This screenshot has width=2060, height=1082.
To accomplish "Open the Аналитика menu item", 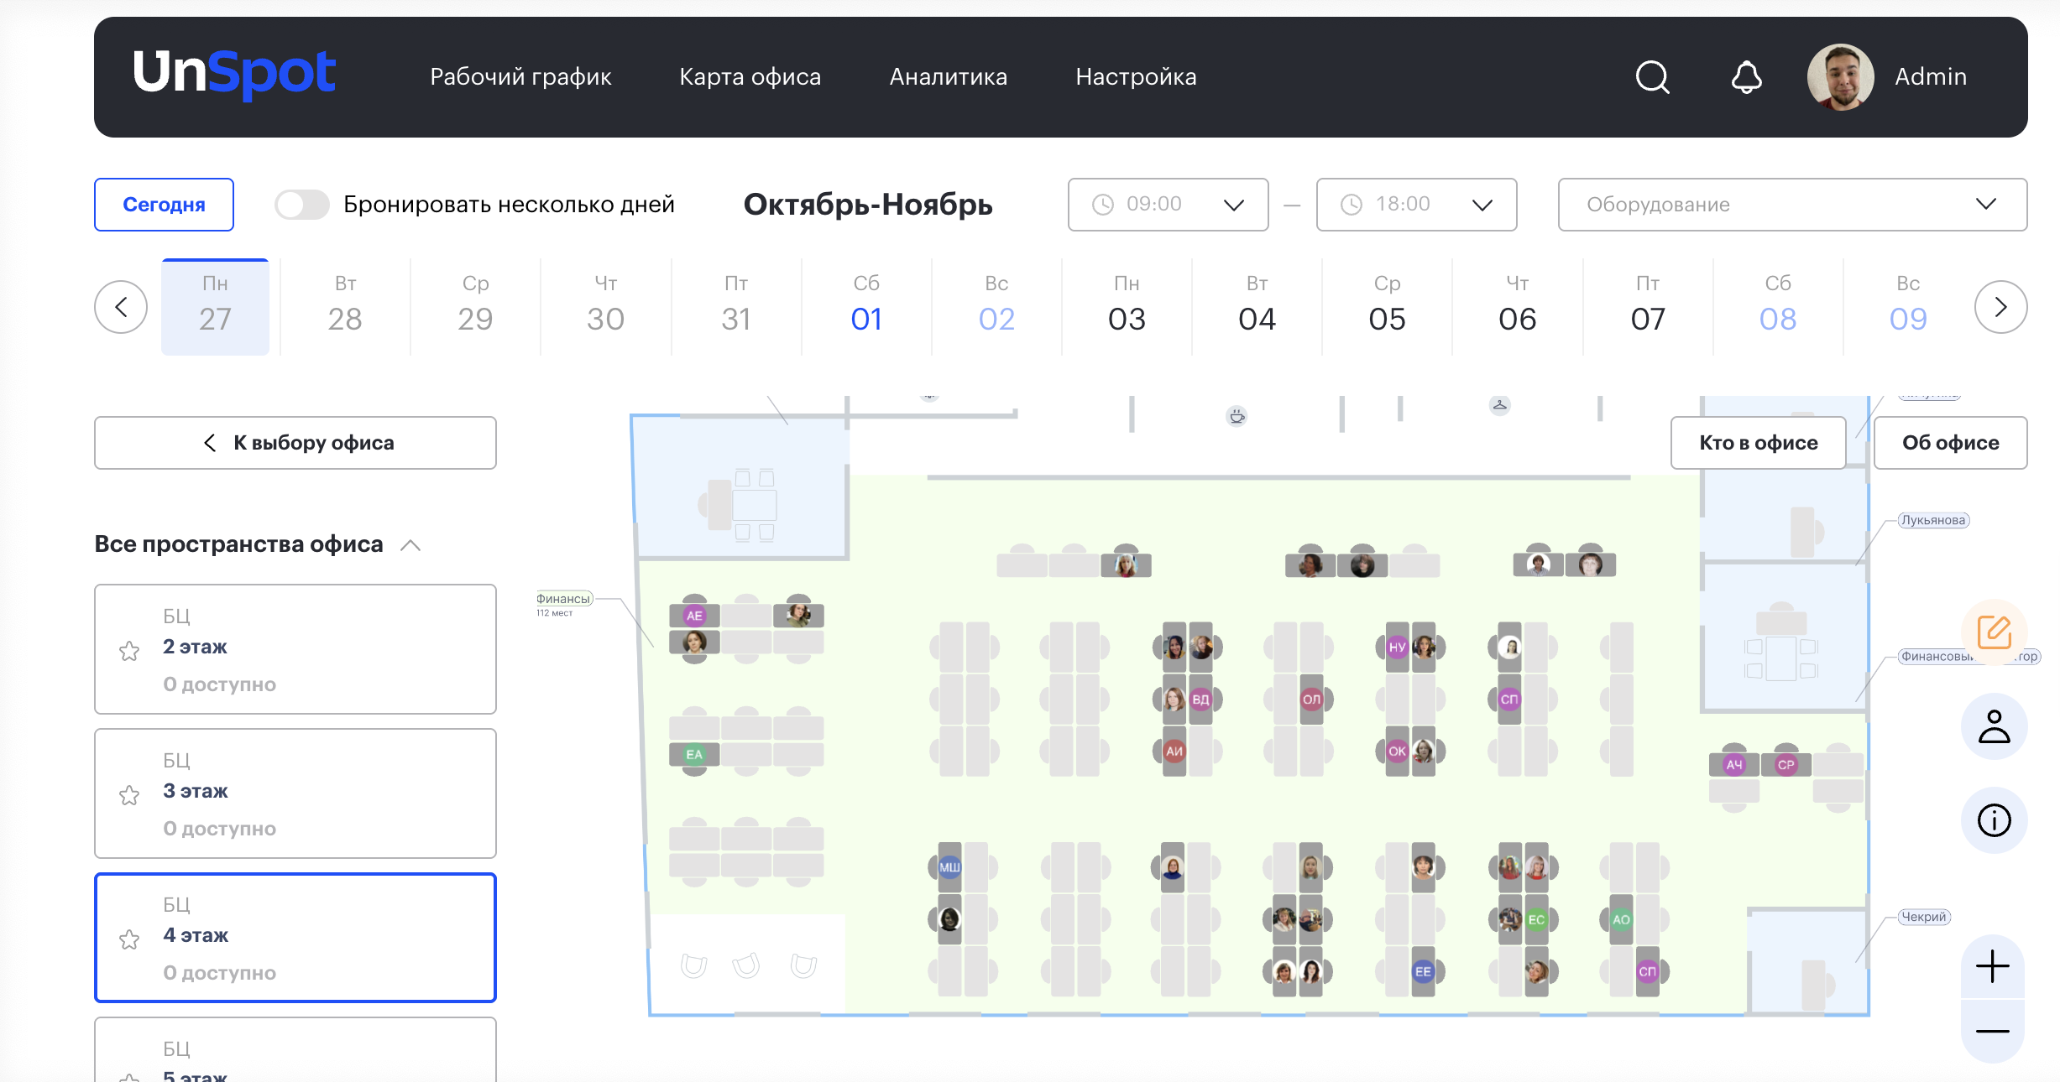I will 948,77.
